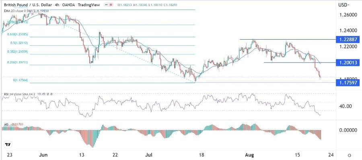
Task: Click the grey dash market status icon
Action: pos(106,4)
